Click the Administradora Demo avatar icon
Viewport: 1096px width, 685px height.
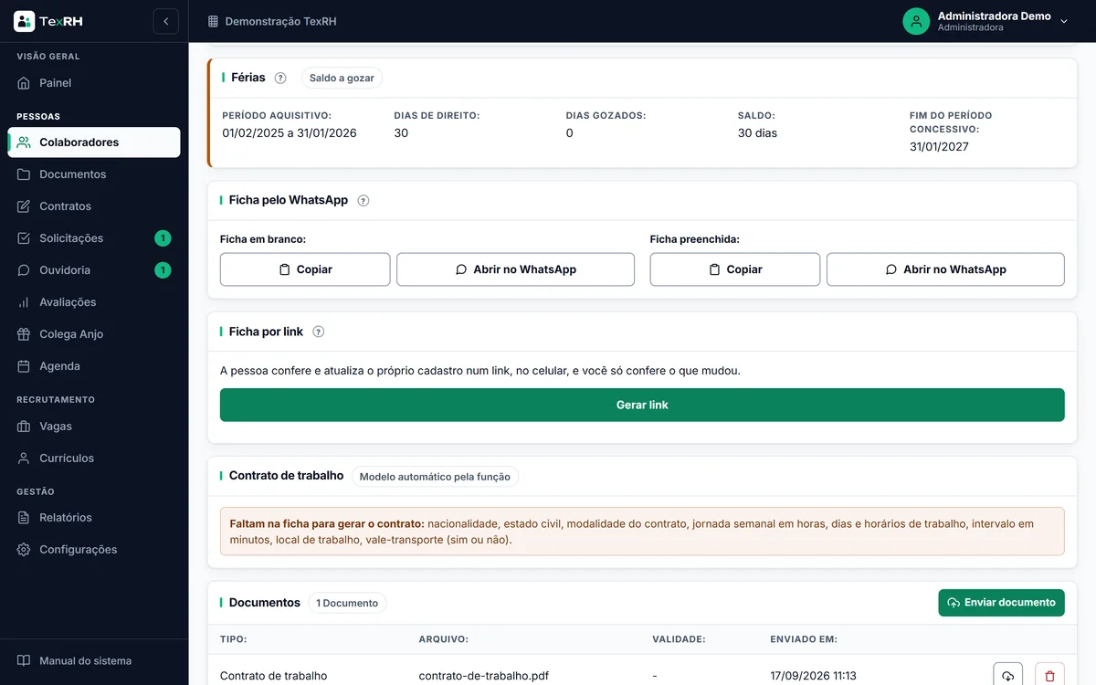(916, 21)
